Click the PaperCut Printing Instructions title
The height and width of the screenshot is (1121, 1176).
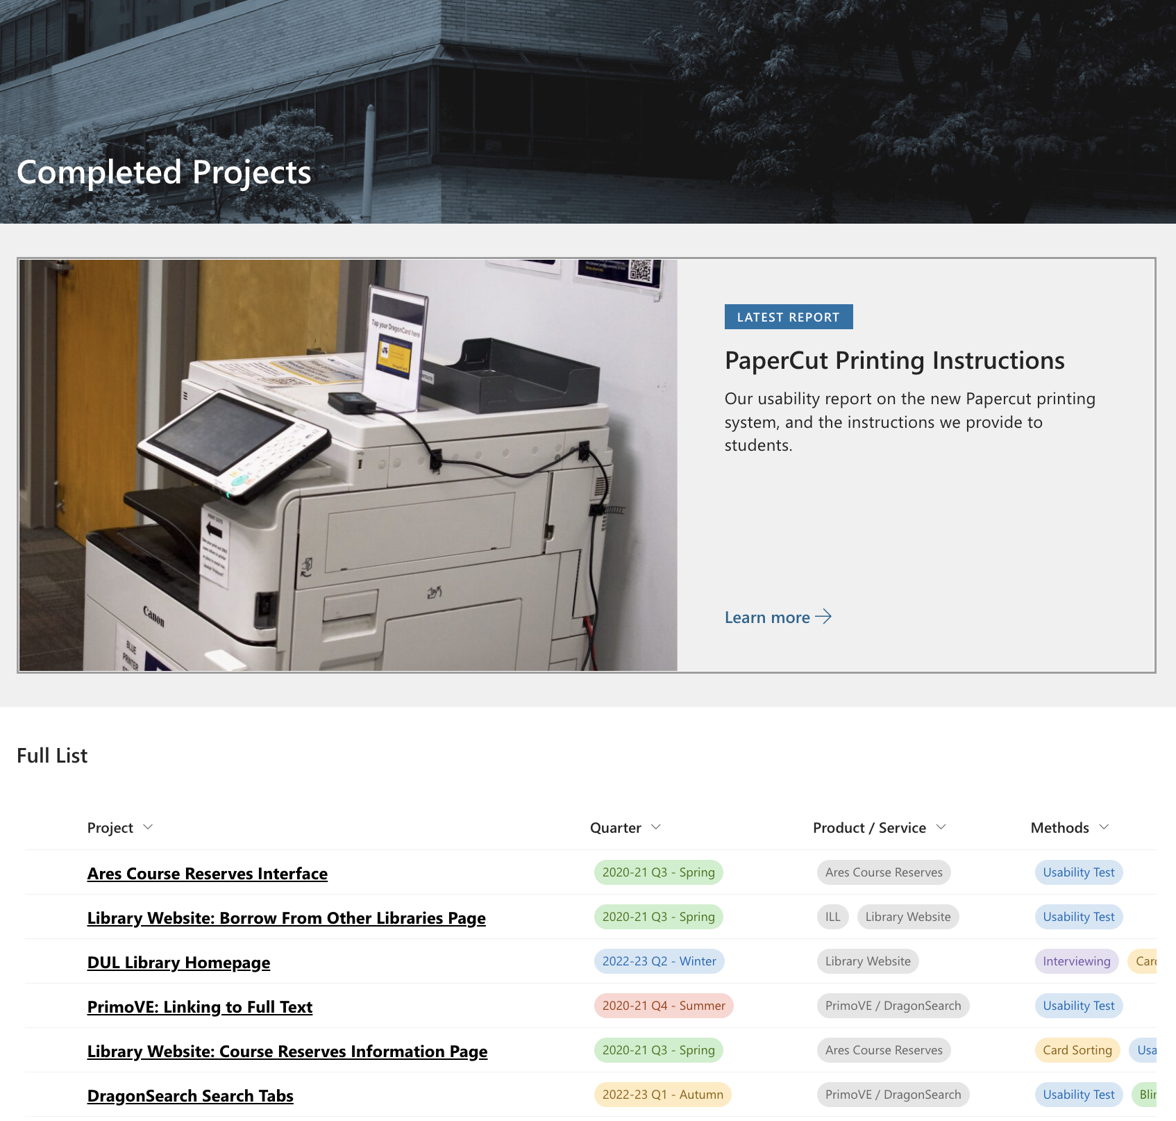894,360
